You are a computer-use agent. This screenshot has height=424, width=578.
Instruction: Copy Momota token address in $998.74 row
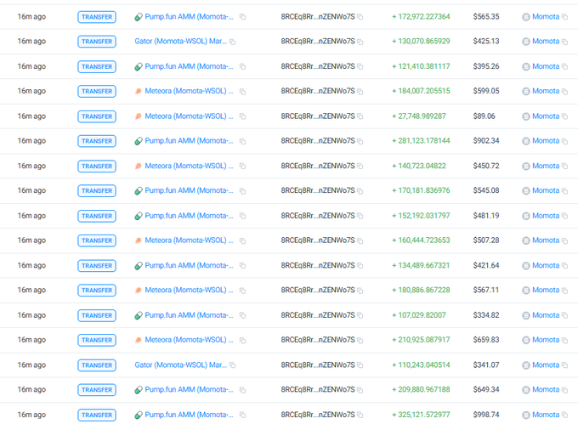pos(564,415)
